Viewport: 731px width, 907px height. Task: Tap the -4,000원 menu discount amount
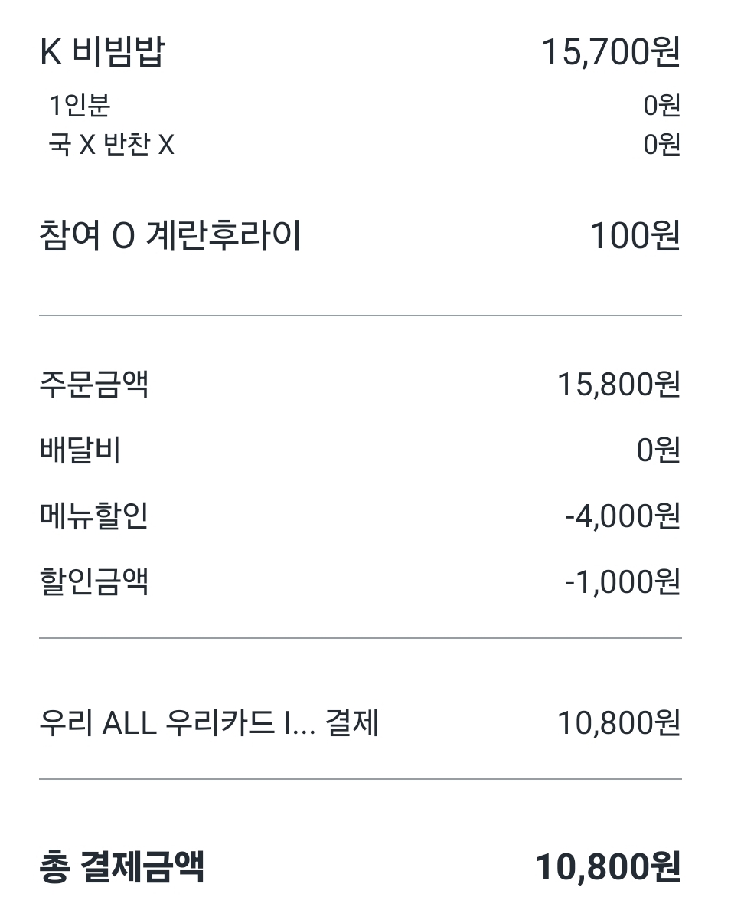622,517
